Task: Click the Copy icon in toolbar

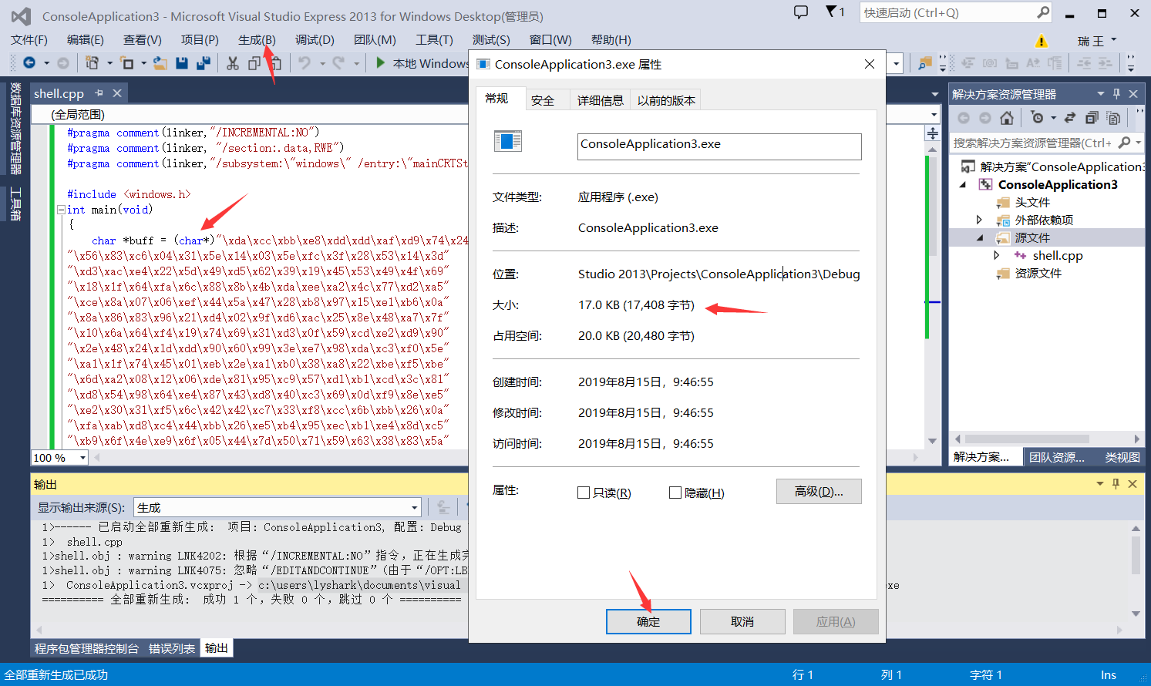Action: tap(254, 63)
